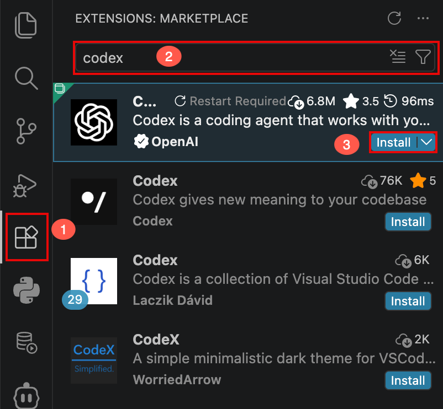
Task: Open the Python activity bar icon
Action: (x=27, y=290)
